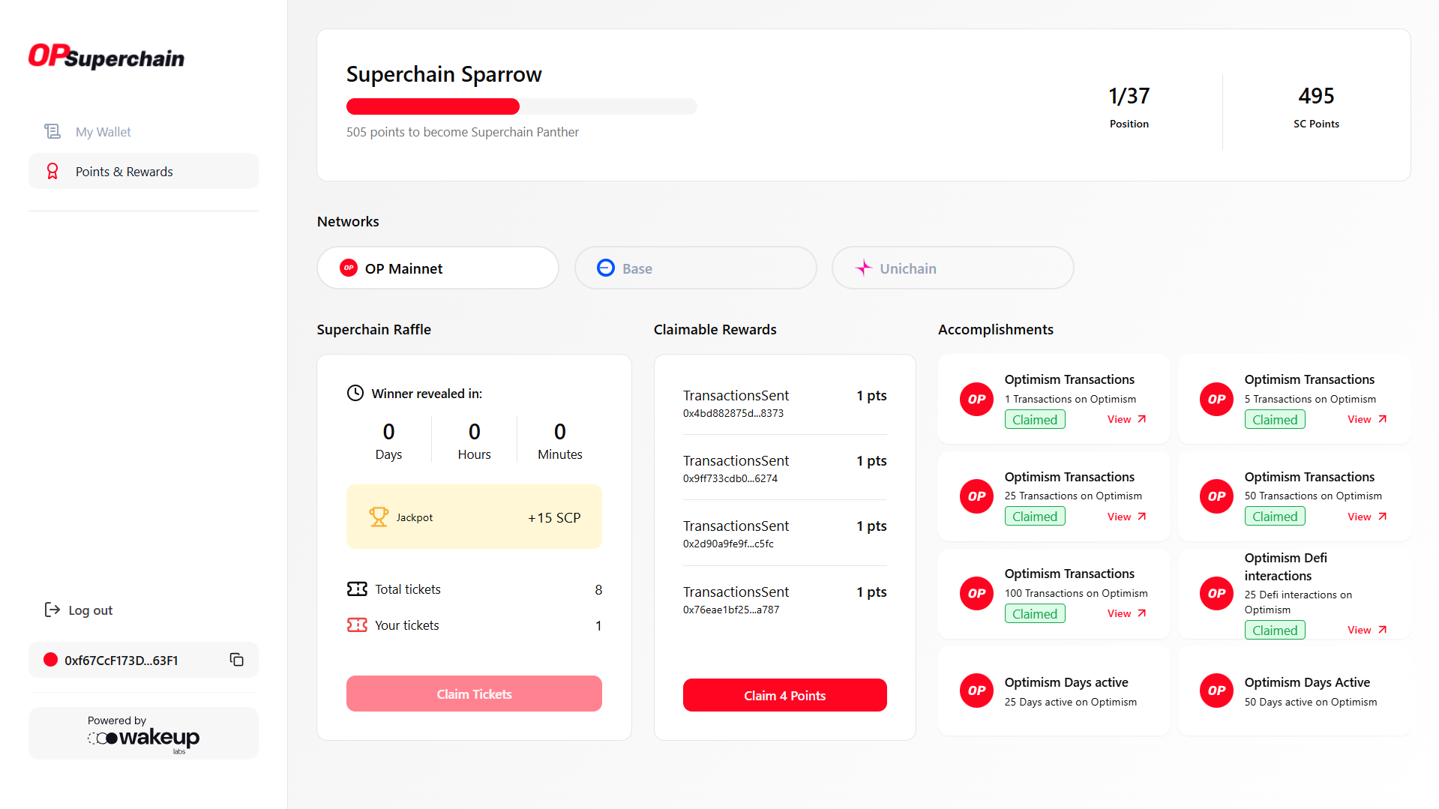Click OP badge for 25 Days active

(976, 691)
